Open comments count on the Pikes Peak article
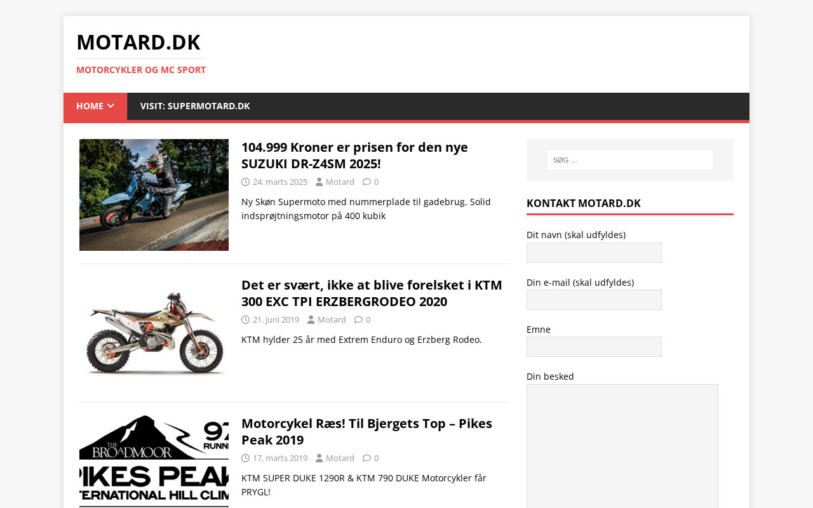 tap(376, 458)
